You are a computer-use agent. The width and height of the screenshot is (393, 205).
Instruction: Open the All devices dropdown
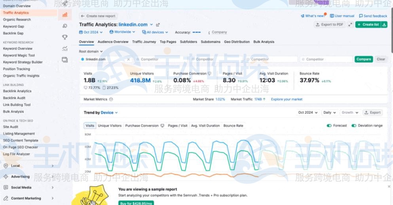pos(155,32)
